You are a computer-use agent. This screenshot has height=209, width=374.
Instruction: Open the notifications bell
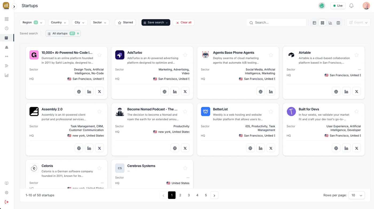point(351,6)
